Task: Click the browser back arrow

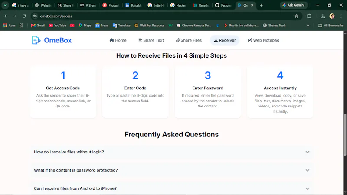Action: pos(6,16)
